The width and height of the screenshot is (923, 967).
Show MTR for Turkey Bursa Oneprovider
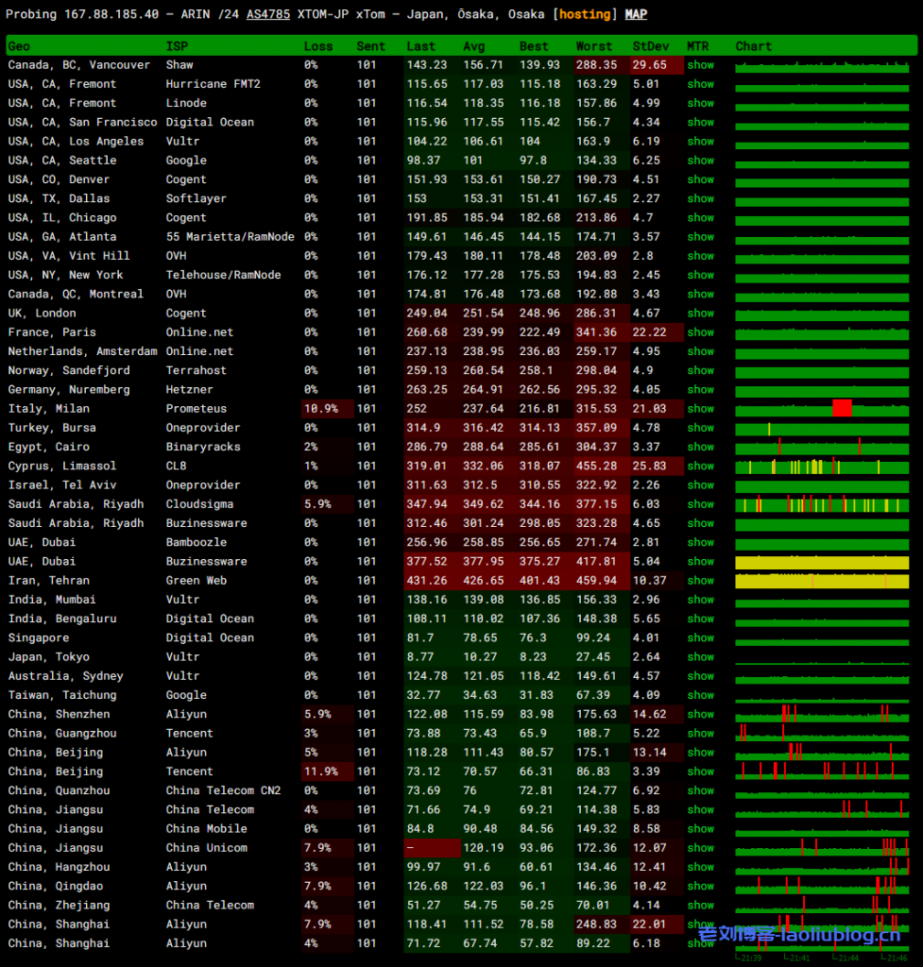700,428
